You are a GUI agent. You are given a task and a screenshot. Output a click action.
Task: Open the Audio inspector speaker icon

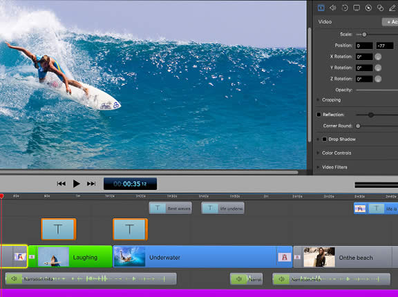point(333,8)
